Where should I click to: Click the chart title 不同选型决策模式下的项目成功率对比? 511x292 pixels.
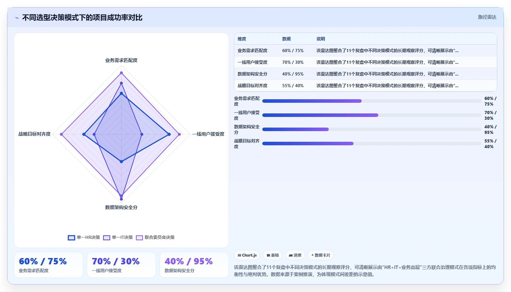(82, 18)
